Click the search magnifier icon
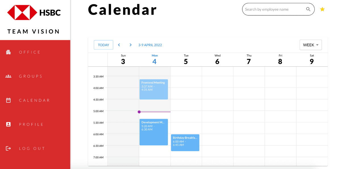The width and height of the screenshot is (345, 169). pos(308,9)
